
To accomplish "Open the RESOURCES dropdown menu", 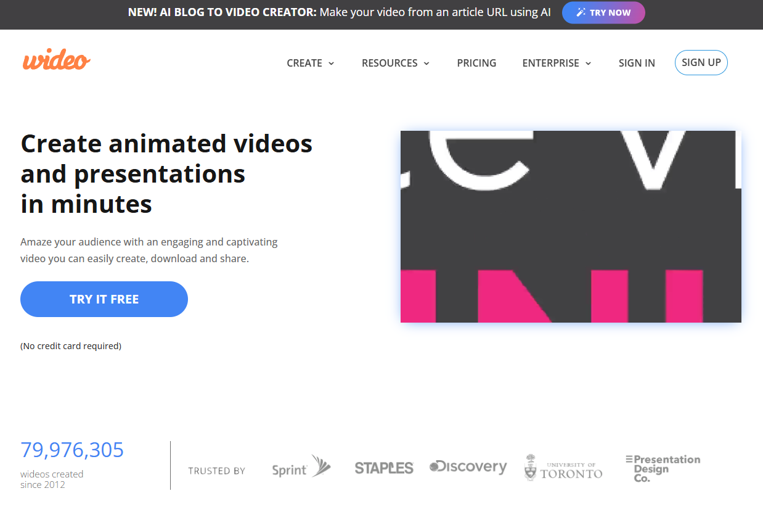I will (396, 63).
